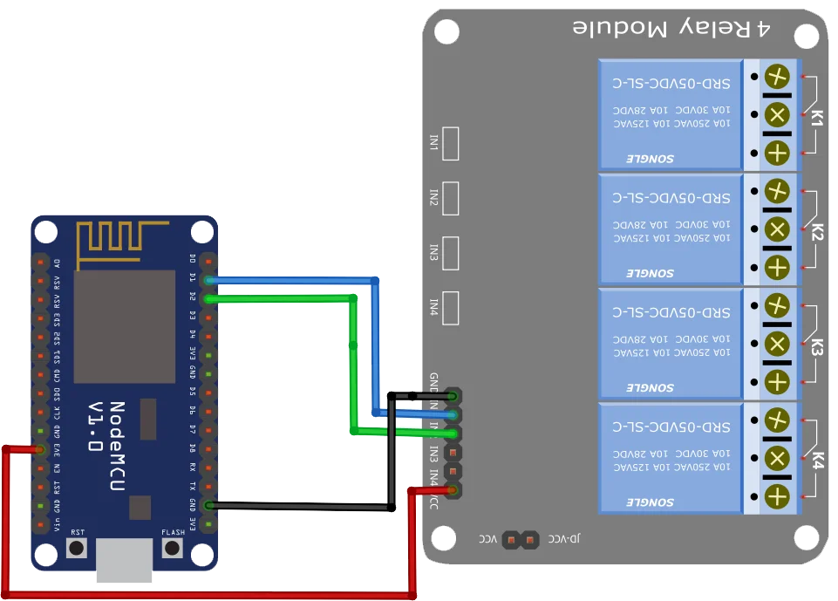Click the D2 pin with the green wire
The height and width of the screenshot is (601, 838).
pyautogui.click(x=208, y=299)
